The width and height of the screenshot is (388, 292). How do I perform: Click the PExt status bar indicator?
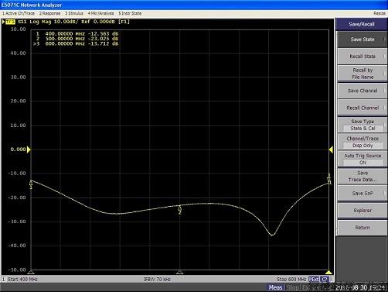tap(314, 279)
